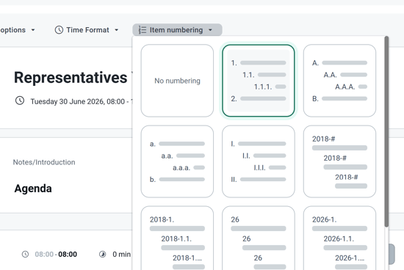Select the 1. 1.1. 1.1.1. numbering style
Screen dimensions: 404x270
(259, 81)
